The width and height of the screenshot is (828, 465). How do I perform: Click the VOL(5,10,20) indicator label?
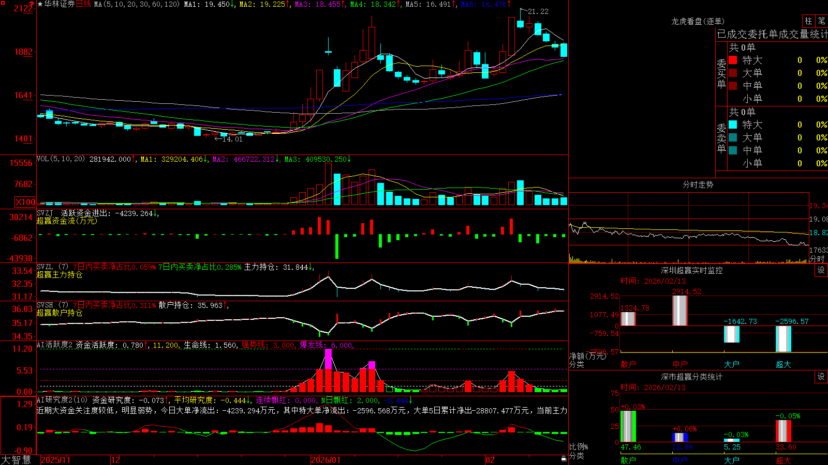[61, 159]
